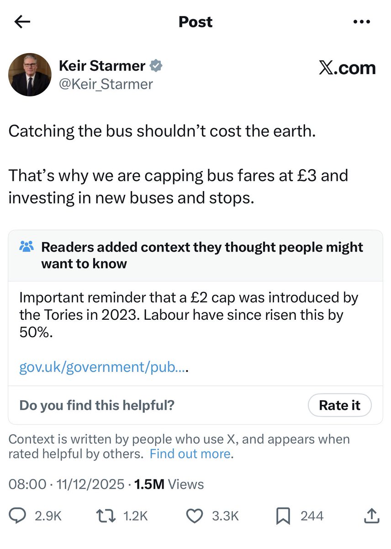Open the gov.uk/government/pub link
The image size is (391, 549).
point(104,367)
